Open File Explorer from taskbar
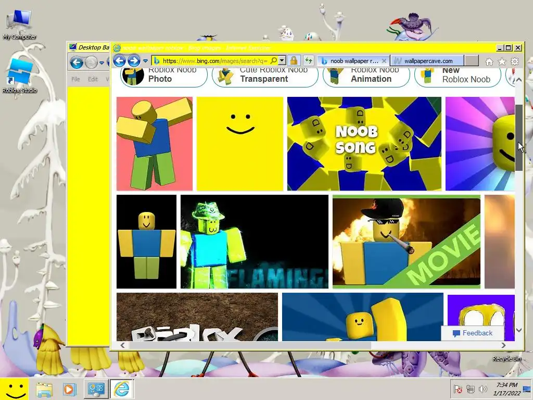 (44, 389)
